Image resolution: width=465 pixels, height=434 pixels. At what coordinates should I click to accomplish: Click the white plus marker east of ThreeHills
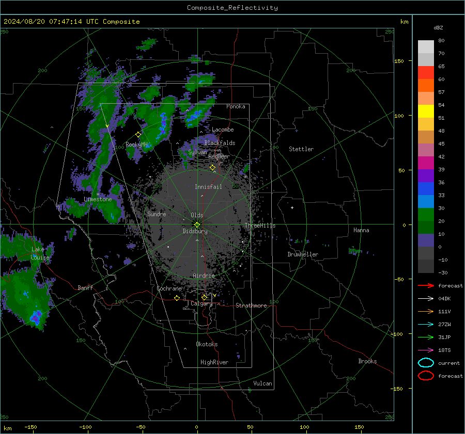pyautogui.click(x=292, y=207)
